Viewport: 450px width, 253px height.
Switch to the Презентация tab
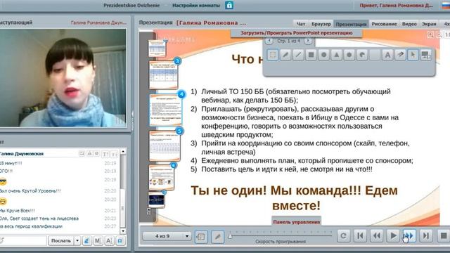pyautogui.click(x=351, y=24)
